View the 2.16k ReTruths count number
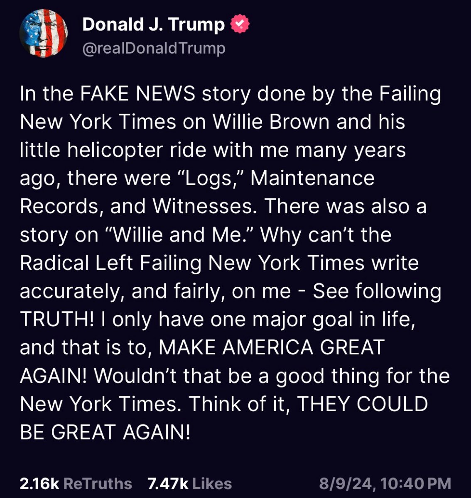 pos(39,483)
